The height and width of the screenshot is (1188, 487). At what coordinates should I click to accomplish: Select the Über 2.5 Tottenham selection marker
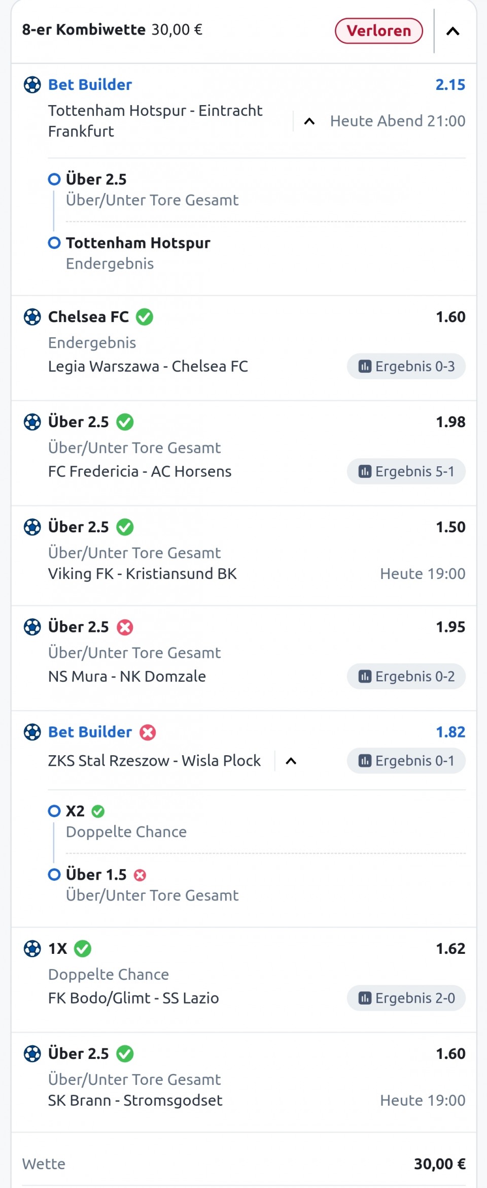[x=54, y=179]
